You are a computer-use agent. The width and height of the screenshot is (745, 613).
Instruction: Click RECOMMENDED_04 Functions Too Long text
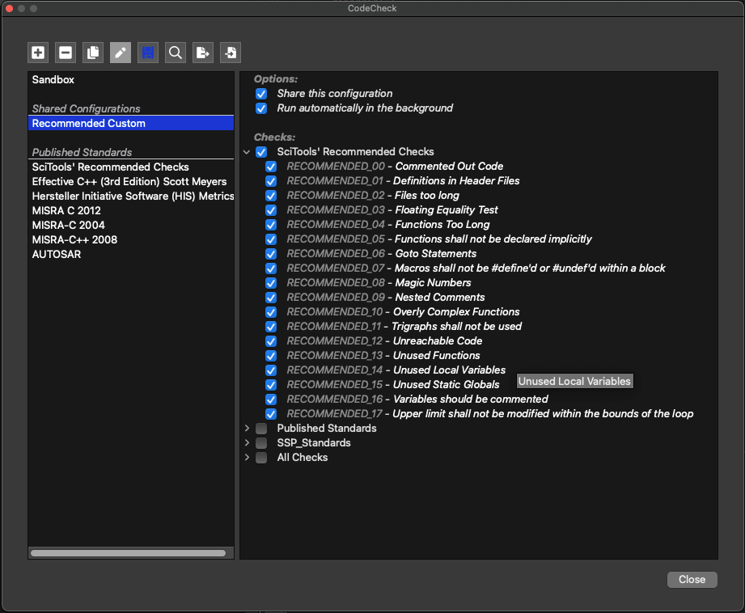click(x=388, y=225)
